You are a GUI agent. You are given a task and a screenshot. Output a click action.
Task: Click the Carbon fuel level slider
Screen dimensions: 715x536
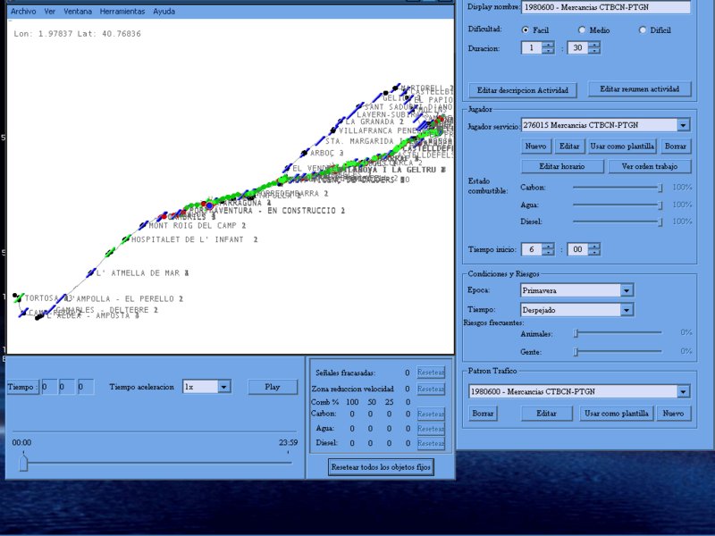(617, 188)
